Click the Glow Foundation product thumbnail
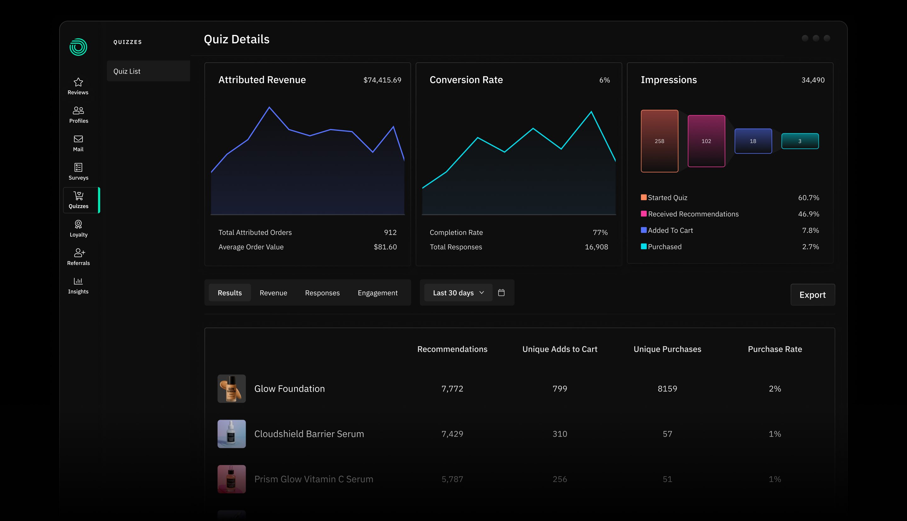This screenshot has height=521, width=907. [232, 389]
